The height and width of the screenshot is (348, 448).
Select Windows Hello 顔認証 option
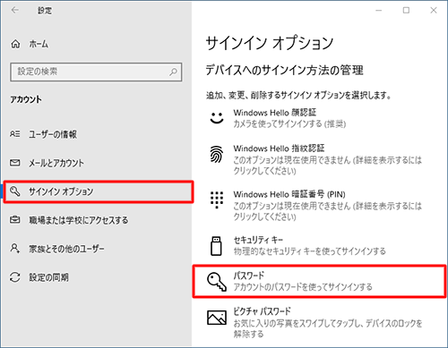click(x=320, y=118)
